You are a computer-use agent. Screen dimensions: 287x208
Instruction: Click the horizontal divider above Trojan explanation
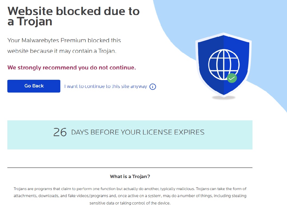130,168
